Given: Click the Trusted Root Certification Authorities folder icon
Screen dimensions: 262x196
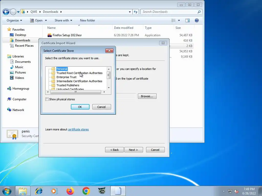Looking at the screenshot, I should click(x=53, y=73).
